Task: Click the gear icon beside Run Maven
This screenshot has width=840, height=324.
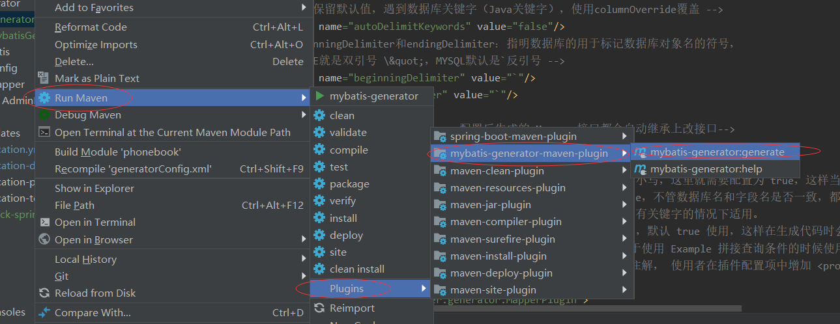Action: [x=44, y=98]
